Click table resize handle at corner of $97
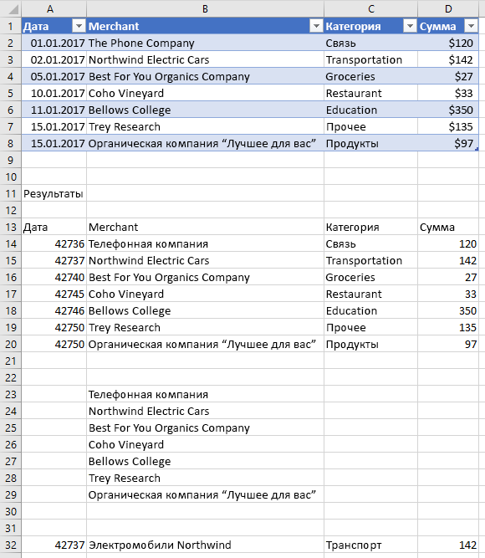Image resolution: width=485 pixels, height=558 pixels. click(x=477, y=149)
